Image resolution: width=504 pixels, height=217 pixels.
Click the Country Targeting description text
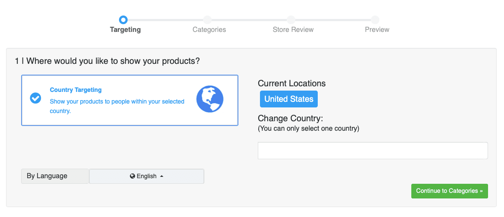pos(117,106)
